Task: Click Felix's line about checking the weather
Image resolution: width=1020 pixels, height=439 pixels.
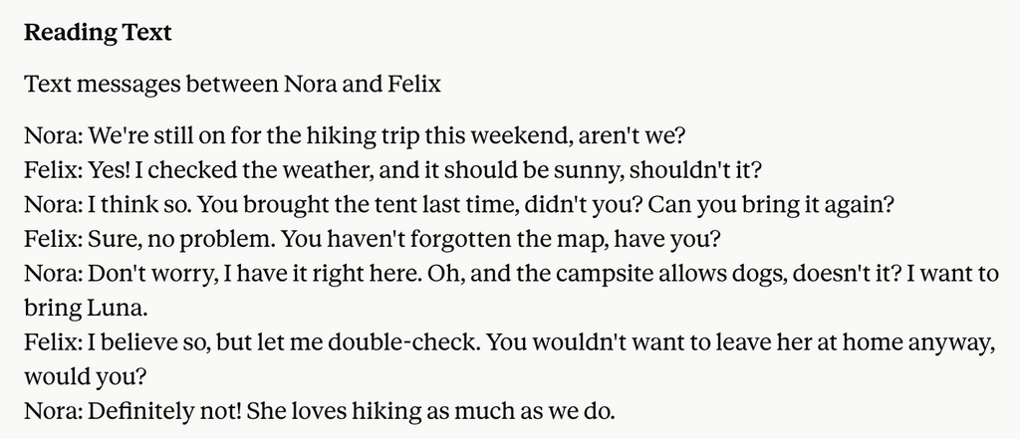Action: point(392,170)
